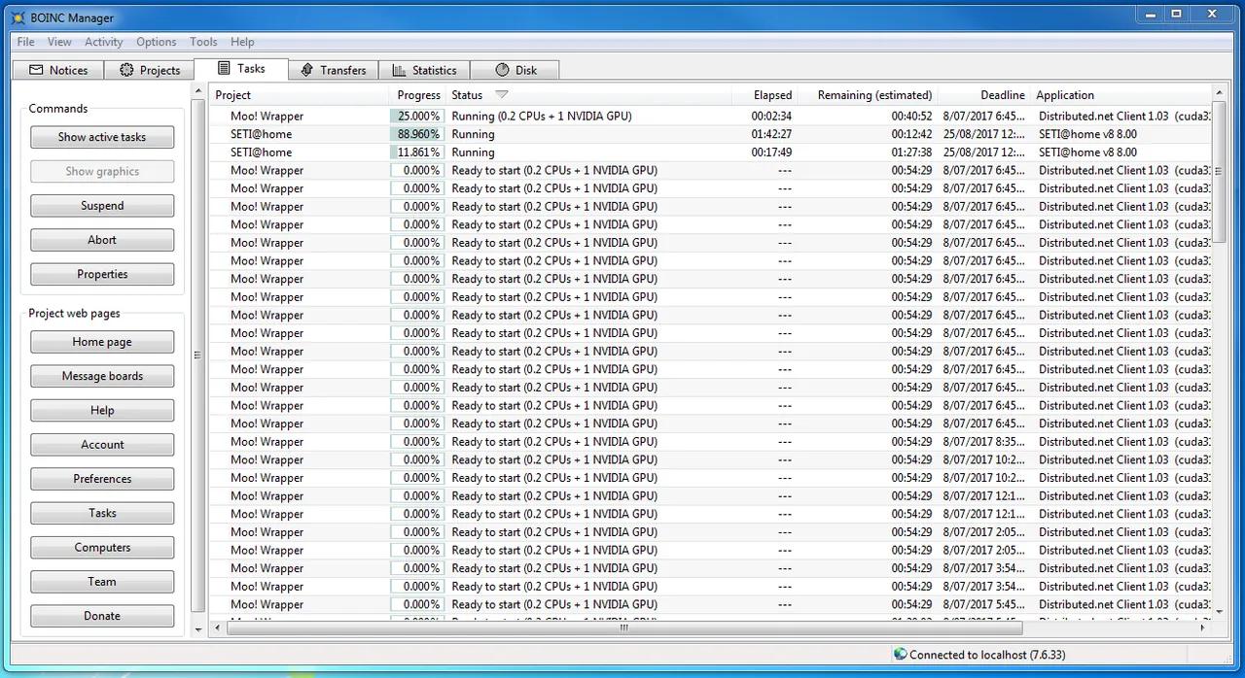1245x678 pixels.
Task: Click the Show active tasks button
Action: tap(102, 137)
